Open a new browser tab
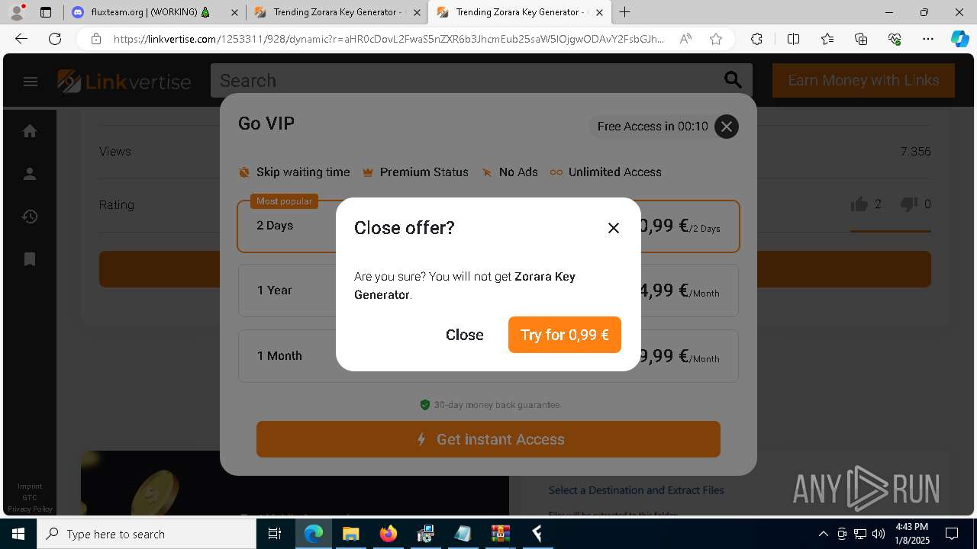Viewport: 977px width, 549px height. (x=625, y=12)
